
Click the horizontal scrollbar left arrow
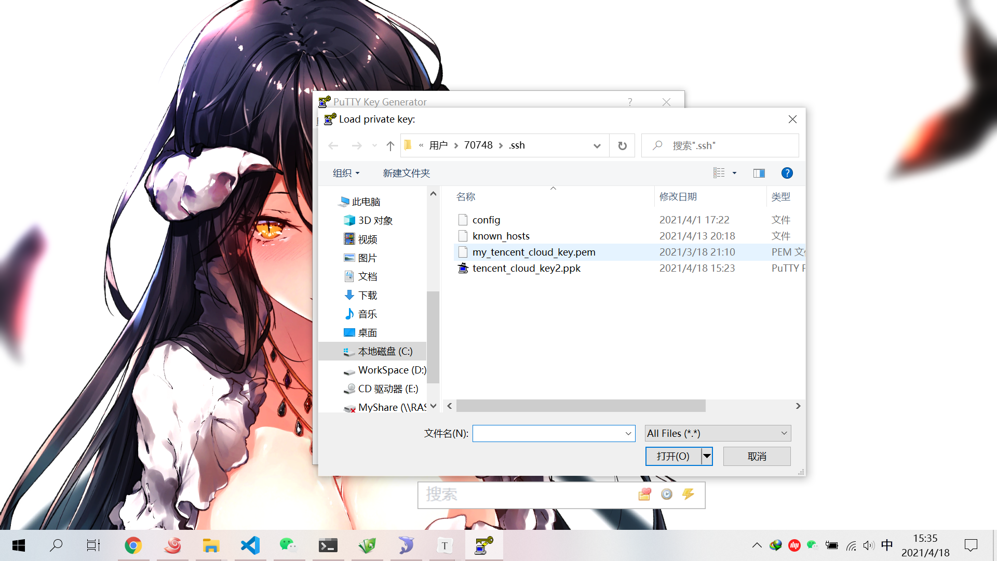pyautogui.click(x=450, y=406)
